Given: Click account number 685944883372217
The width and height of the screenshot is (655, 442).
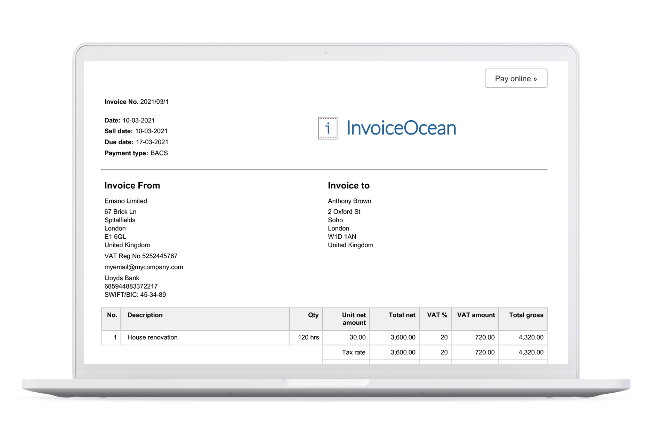Looking at the screenshot, I should tap(131, 286).
